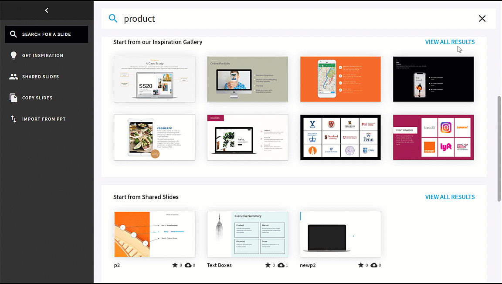Click the star icon under Text Boxes slide
Image resolution: width=502 pixels, height=284 pixels.
click(x=268, y=265)
